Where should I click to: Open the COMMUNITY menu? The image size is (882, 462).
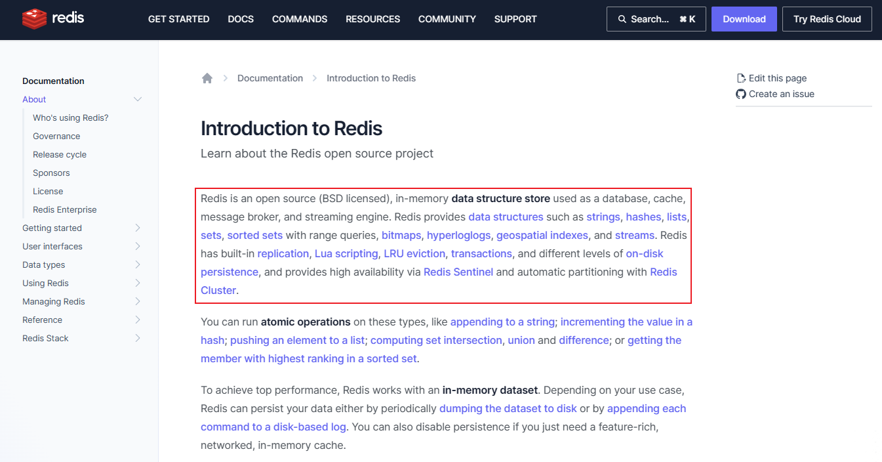[447, 19]
